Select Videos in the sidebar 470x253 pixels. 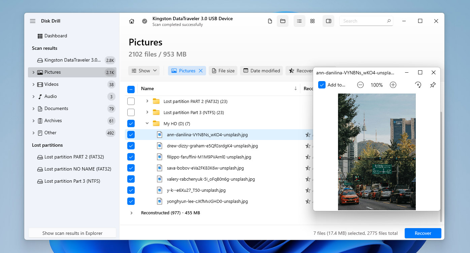pos(52,84)
